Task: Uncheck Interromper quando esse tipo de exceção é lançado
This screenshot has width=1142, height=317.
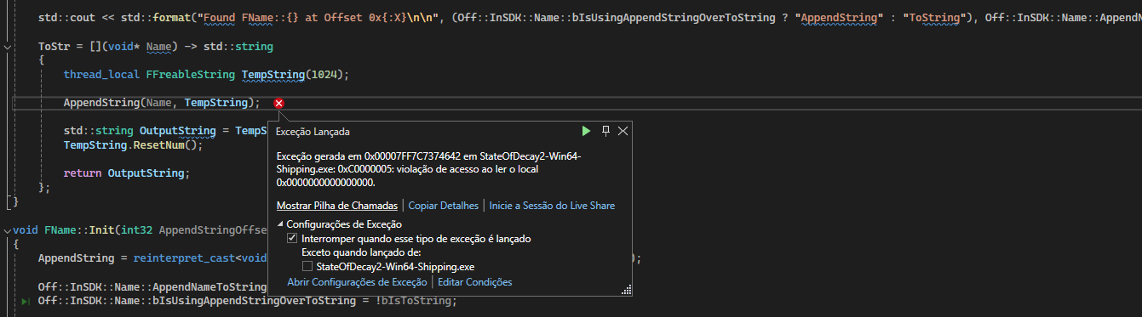Action: tap(293, 239)
